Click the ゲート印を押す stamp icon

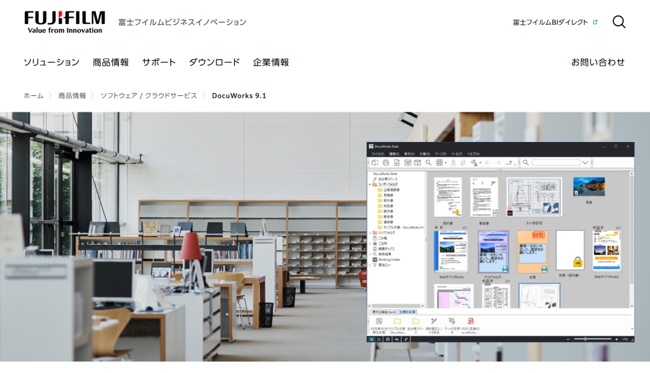[452, 322]
